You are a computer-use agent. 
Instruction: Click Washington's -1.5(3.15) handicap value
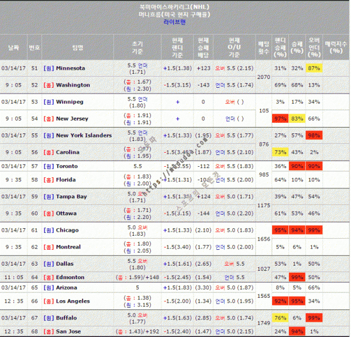click(177, 85)
